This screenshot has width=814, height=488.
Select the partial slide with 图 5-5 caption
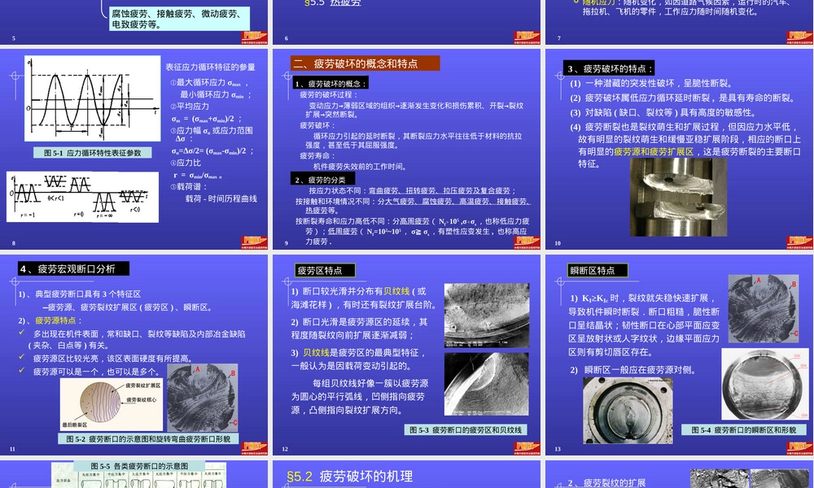(x=134, y=474)
